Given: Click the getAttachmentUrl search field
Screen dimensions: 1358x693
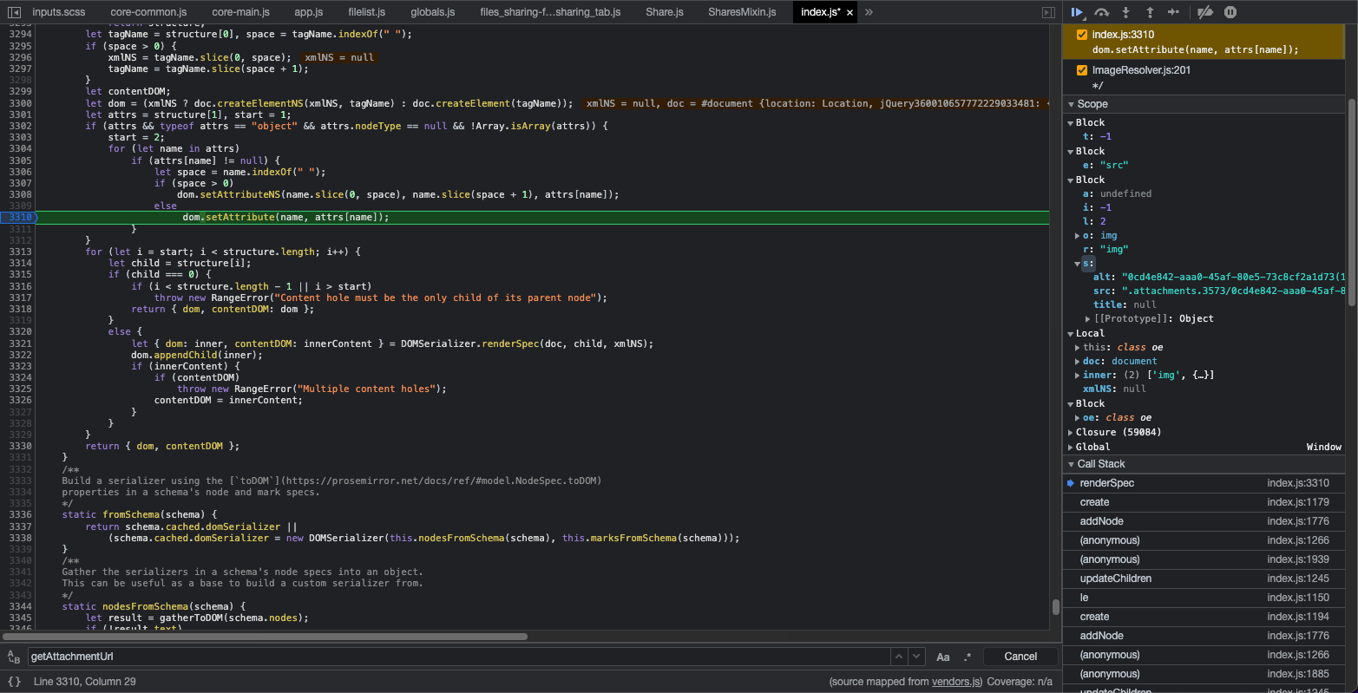Looking at the screenshot, I should (459, 657).
